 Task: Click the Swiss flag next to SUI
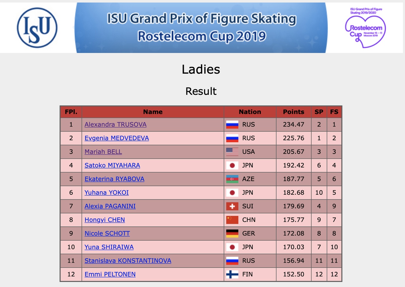[232, 206]
